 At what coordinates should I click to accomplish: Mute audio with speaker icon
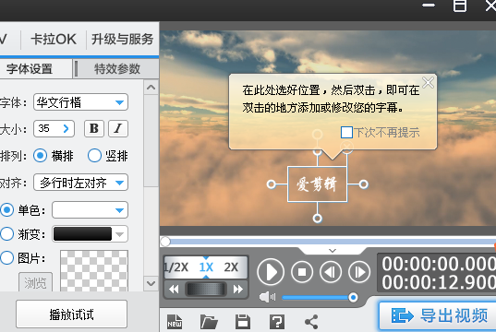pos(267,297)
